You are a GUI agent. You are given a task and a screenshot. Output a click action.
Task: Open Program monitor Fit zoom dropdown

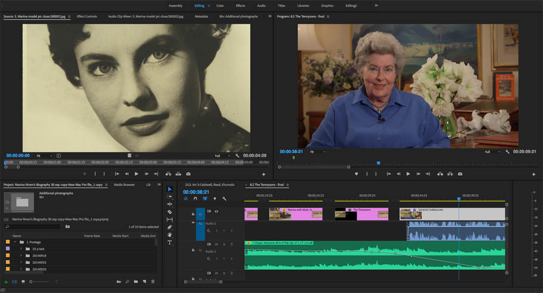click(x=317, y=152)
